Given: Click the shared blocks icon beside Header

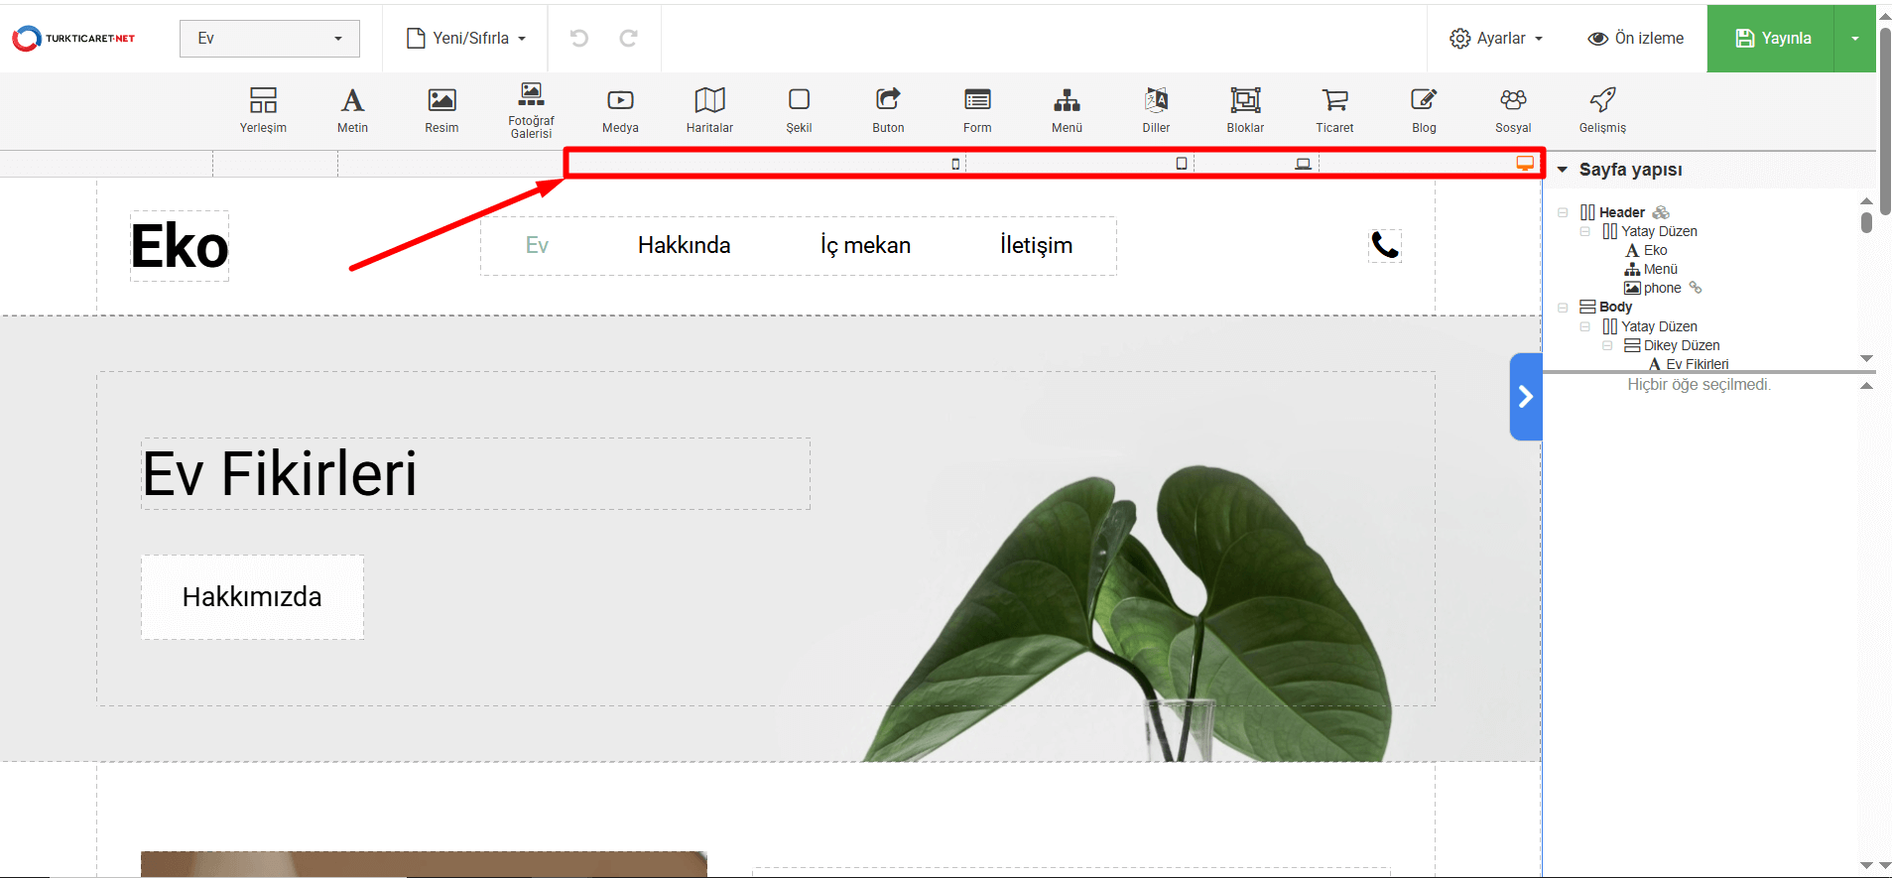Looking at the screenshot, I should tap(1661, 212).
